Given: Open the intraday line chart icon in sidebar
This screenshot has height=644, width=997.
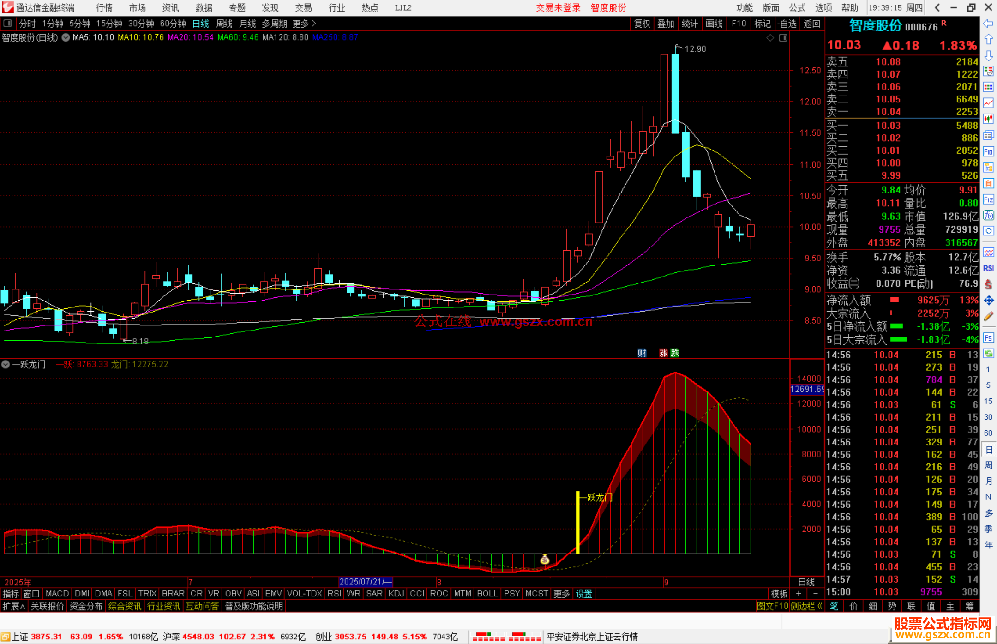Looking at the screenshot, I should tap(988, 103).
